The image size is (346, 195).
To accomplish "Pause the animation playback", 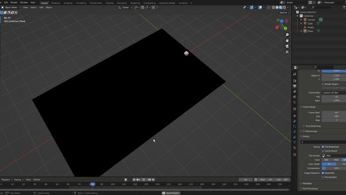I will [144, 180].
